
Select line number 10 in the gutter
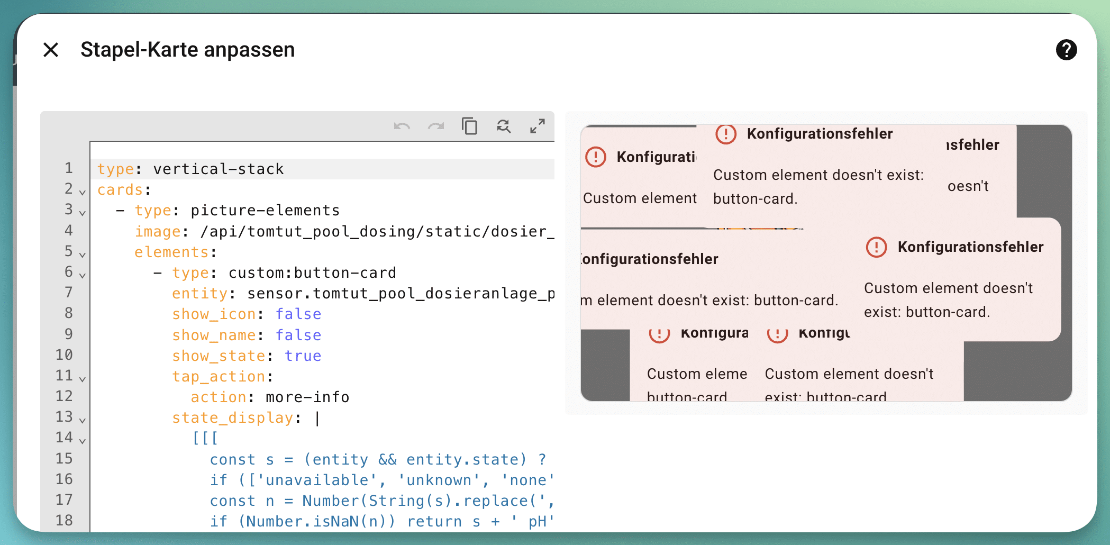point(65,355)
